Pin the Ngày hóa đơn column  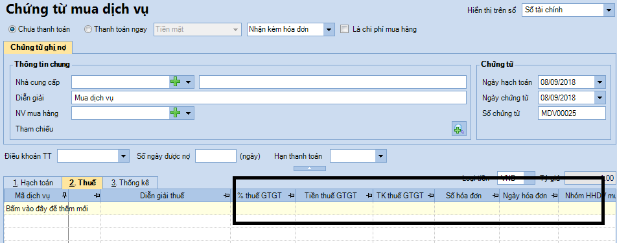[554, 196]
